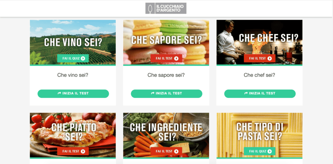The image size is (333, 164).
Task: Start the Che sapore sei test with Inizia il test
Action: [166, 93]
